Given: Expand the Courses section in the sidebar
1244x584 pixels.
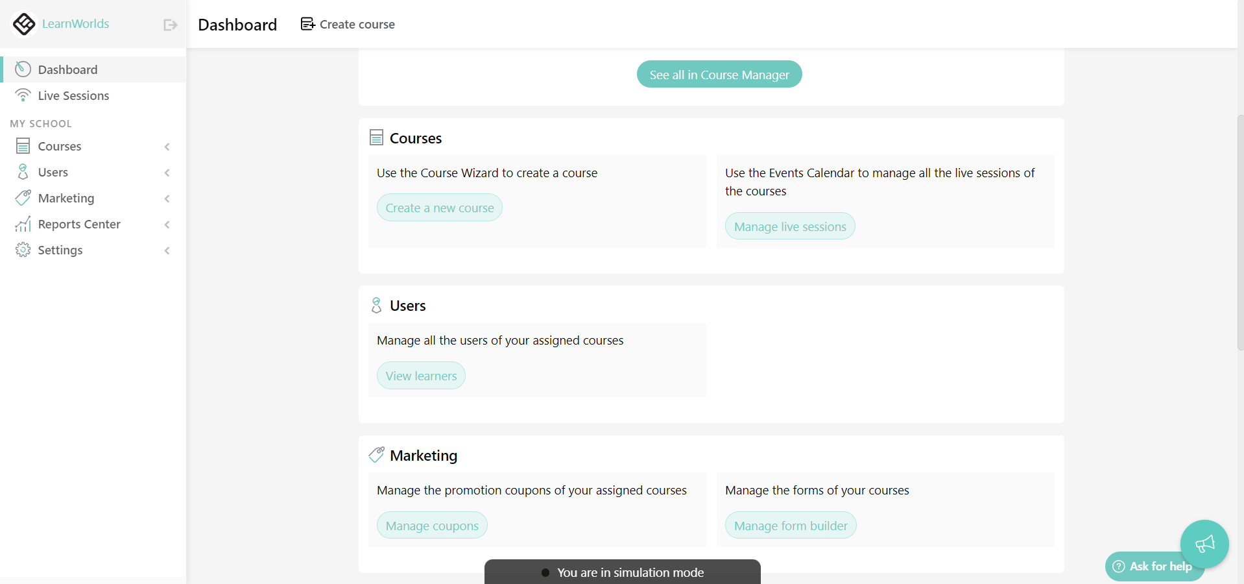Looking at the screenshot, I should tap(167, 147).
